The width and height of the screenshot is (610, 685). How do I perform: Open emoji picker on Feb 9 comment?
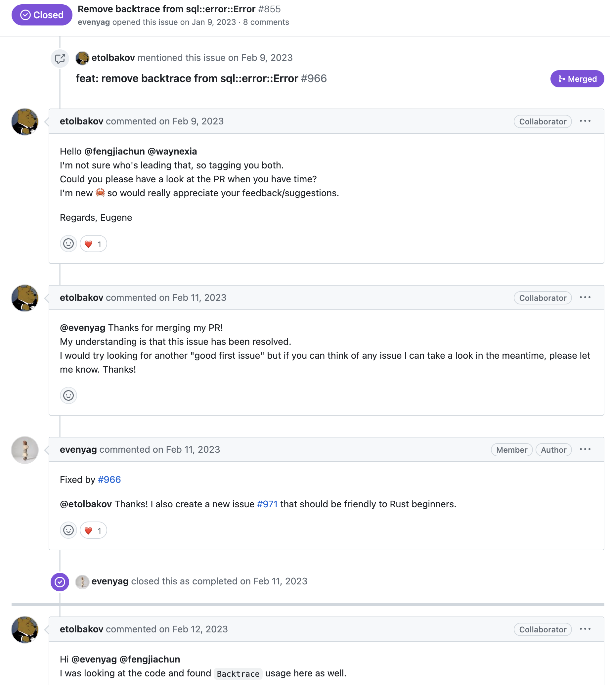(x=68, y=244)
